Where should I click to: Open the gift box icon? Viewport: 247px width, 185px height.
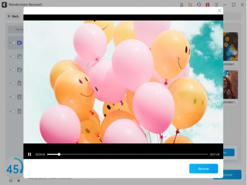pos(207,5)
